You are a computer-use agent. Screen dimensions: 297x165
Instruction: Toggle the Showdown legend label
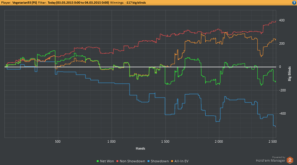point(160,161)
